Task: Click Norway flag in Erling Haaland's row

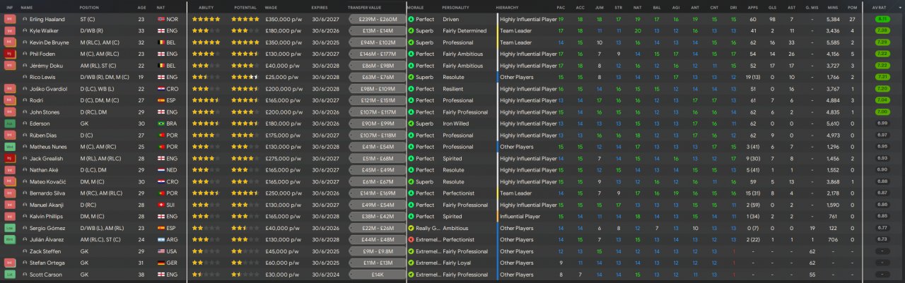Action: coord(161,19)
